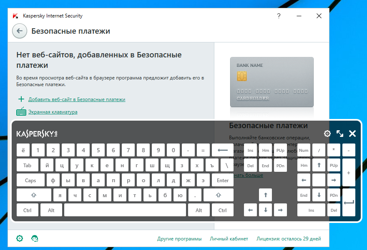This screenshot has width=367, height=250.
Task: Tap the ё key
Action: (x=23, y=150)
